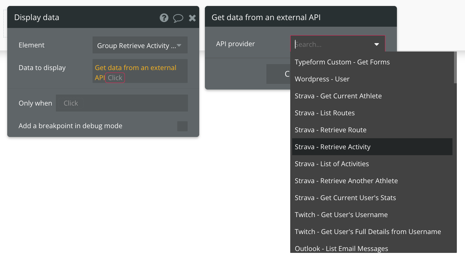
Task: Choose 'Twitch - Get User's Username'
Action: click(341, 215)
